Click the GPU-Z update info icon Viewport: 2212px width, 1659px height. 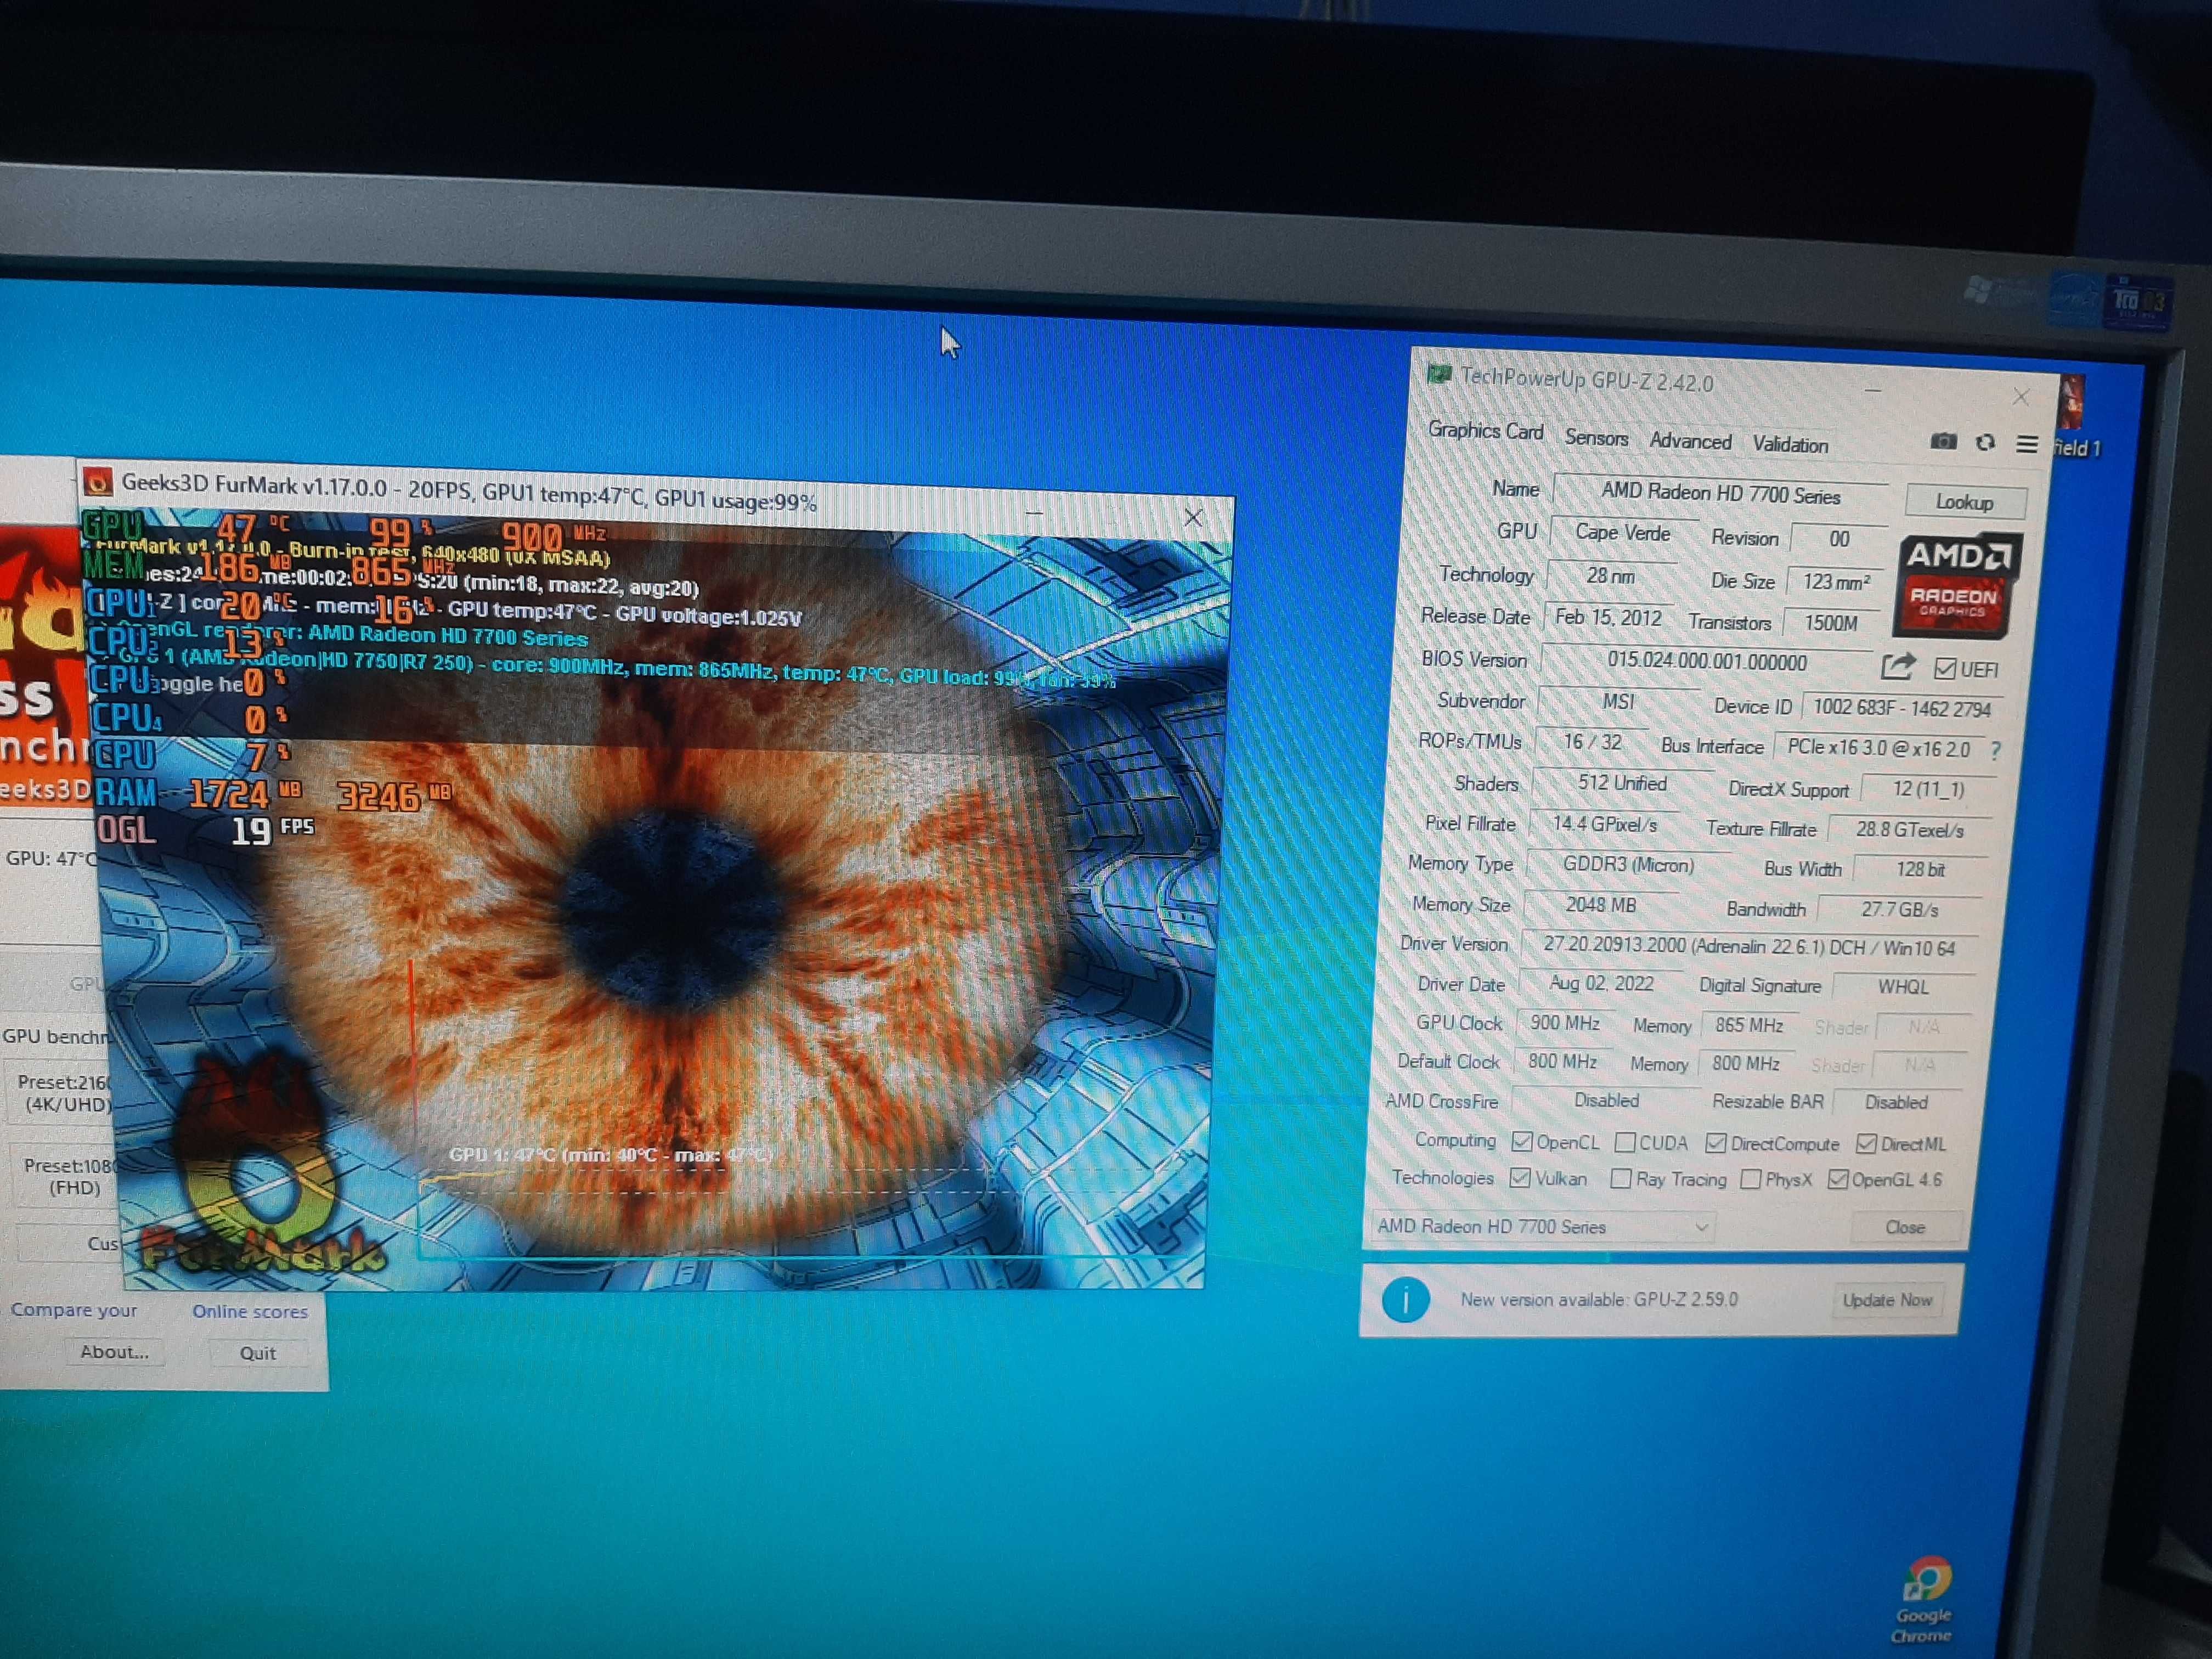[x=1405, y=1299]
